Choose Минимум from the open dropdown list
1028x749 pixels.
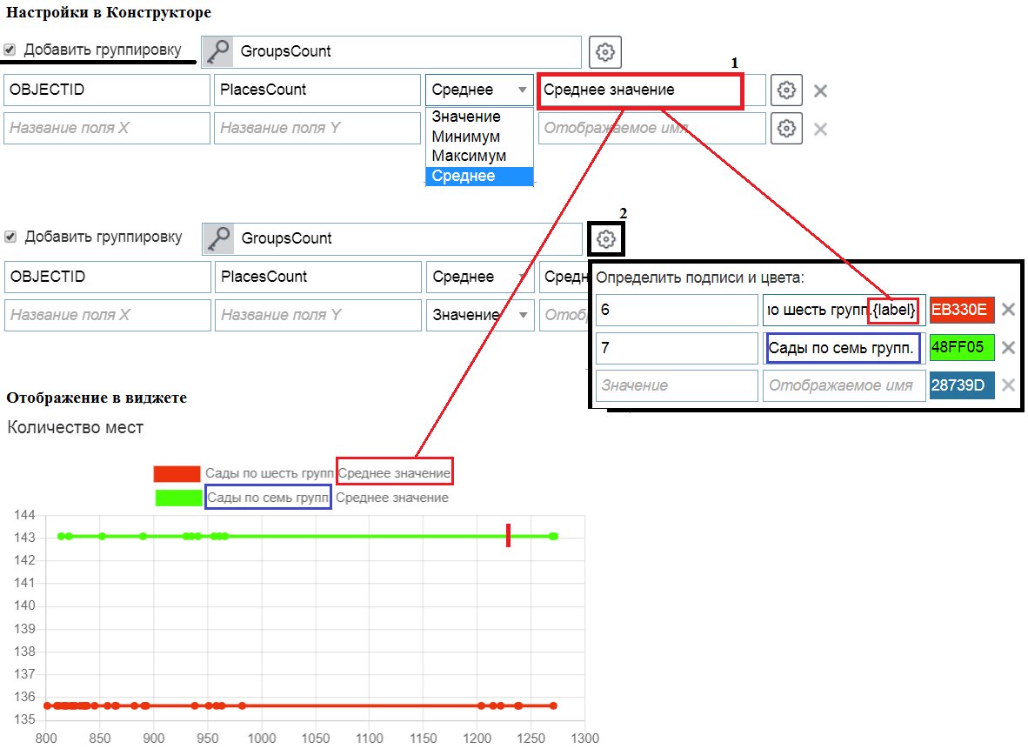click(x=465, y=137)
